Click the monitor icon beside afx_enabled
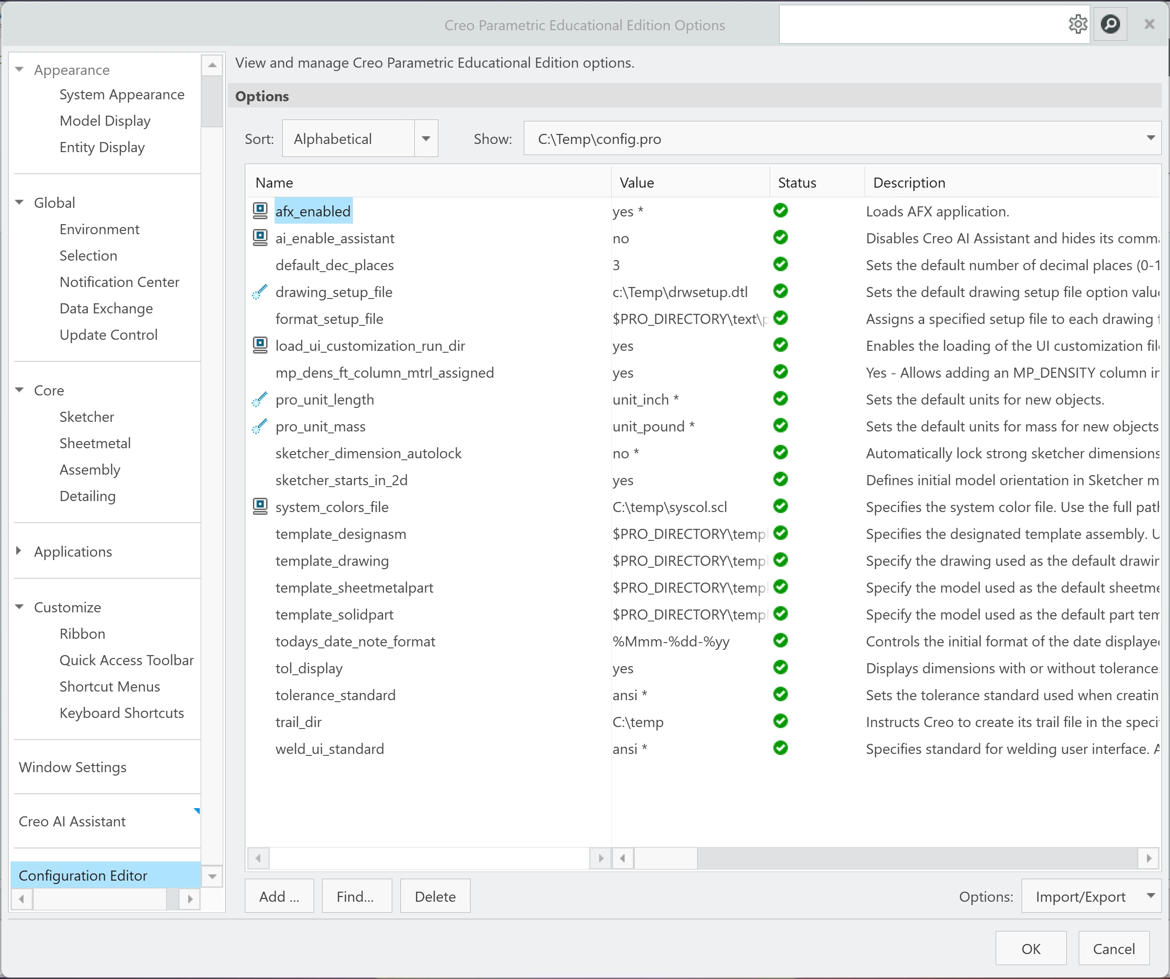 [260, 211]
